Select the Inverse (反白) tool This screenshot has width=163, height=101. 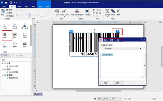tap(25, 45)
